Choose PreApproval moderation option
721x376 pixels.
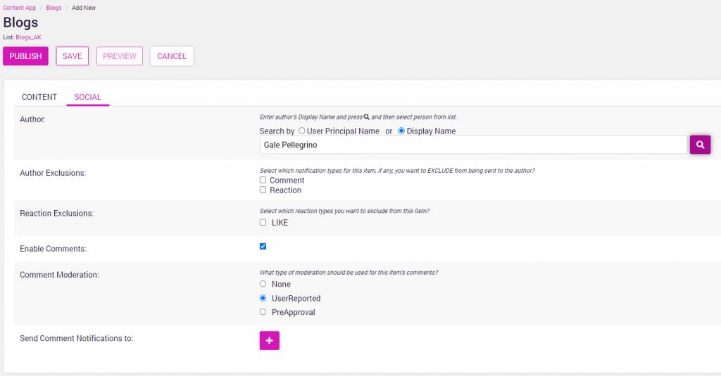click(263, 312)
